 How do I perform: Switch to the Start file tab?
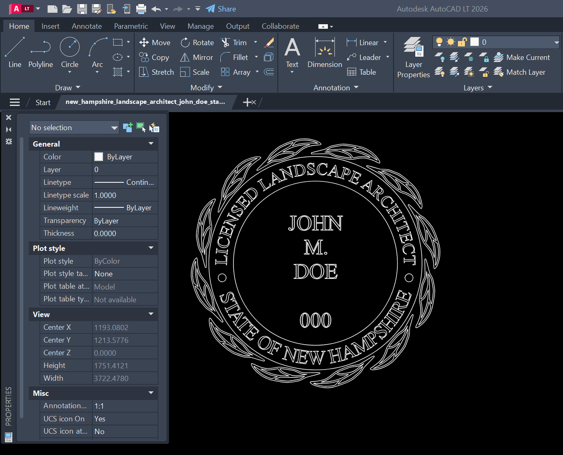43,102
